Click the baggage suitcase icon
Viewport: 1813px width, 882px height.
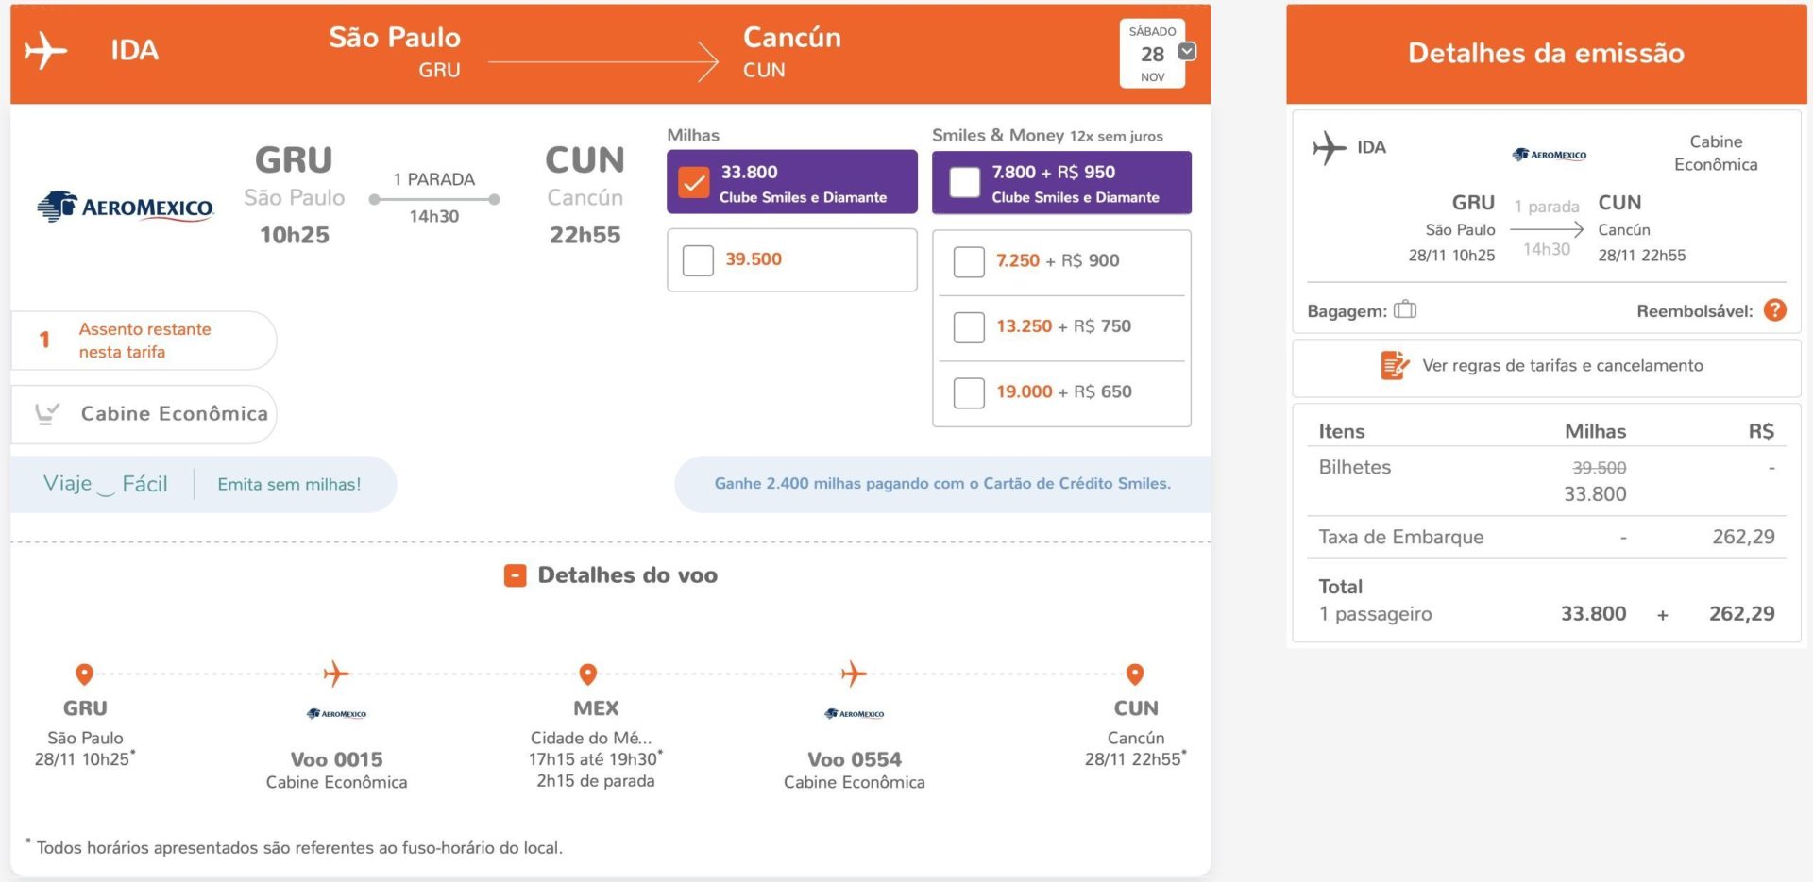[1405, 309]
